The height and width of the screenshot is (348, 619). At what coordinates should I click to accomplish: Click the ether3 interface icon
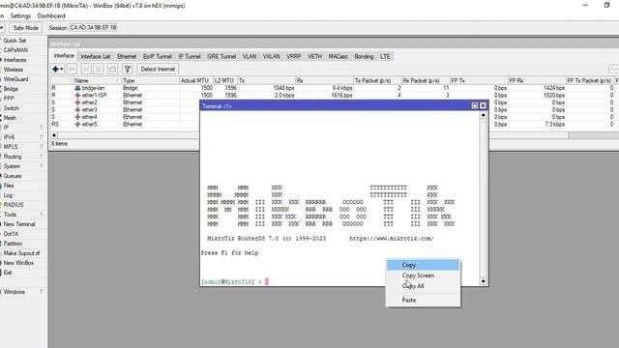tap(77, 109)
